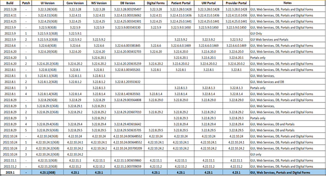The height and width of the screenshot is (176, 326).
Task: Click DB version 3.22.3.28.003295497 cell
Action: (127, 9)
